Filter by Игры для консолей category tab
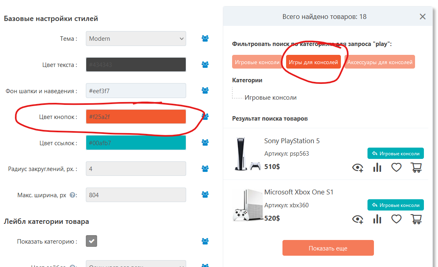This screenshot has height=267, width=438. tap(313, 62)
